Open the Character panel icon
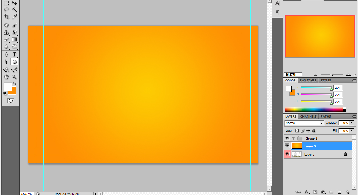358x195 pixels. pos(277,3)
